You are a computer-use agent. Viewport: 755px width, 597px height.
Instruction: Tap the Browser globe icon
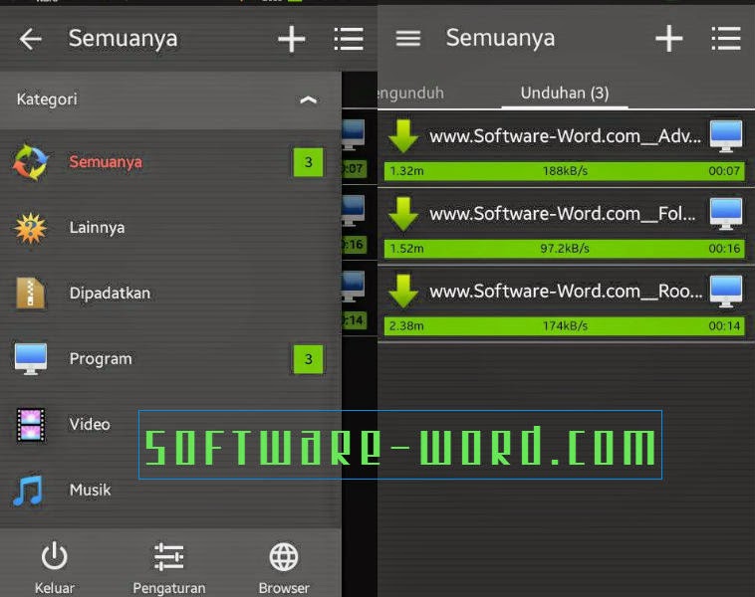click(284, 556)
